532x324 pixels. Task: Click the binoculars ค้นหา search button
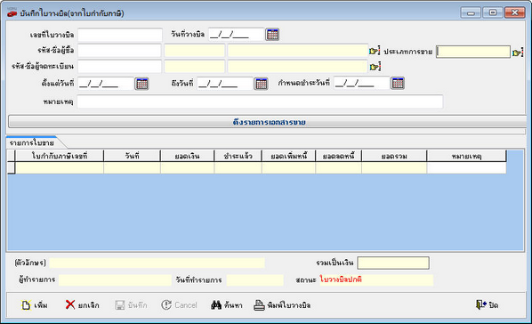[226, 305]
